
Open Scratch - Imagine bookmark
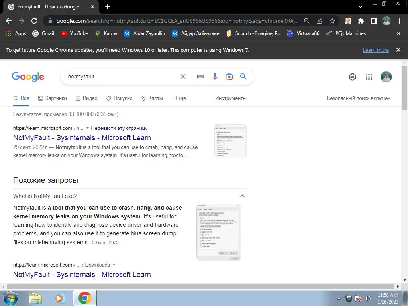click(253, 33)
